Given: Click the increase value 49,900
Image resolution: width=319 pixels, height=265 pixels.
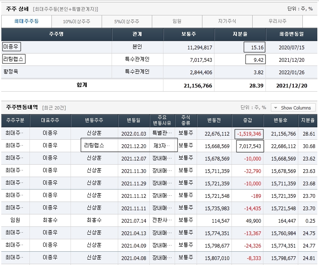Looking at the screenshot, I should coord(253,221).
